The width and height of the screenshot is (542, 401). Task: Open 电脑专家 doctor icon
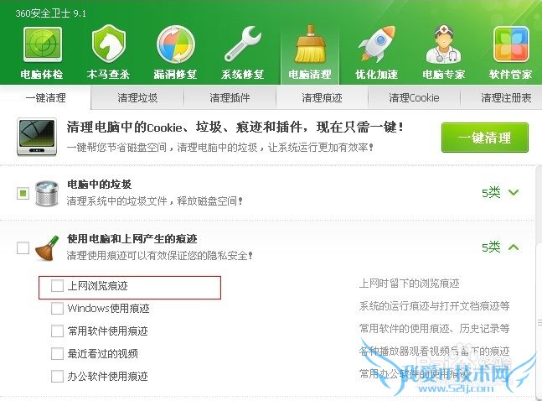pos(443,44)
